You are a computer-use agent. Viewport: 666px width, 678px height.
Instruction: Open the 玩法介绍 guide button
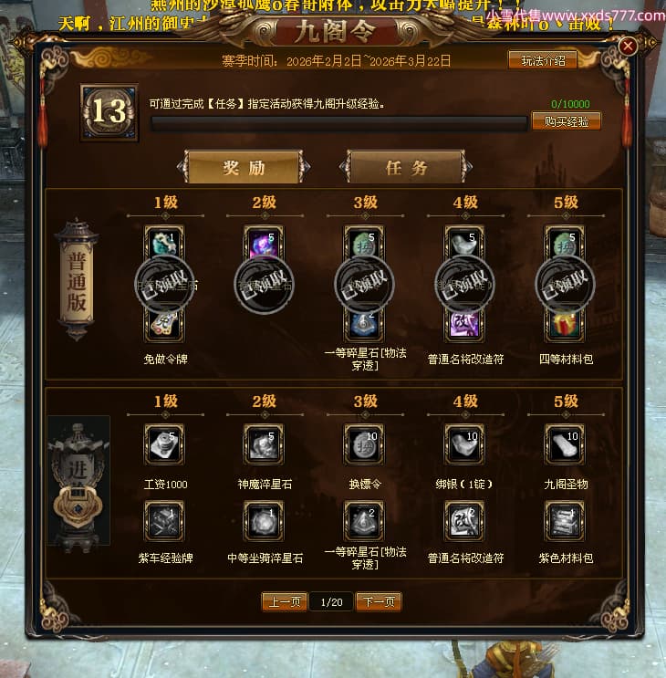(x=543, y=60)
